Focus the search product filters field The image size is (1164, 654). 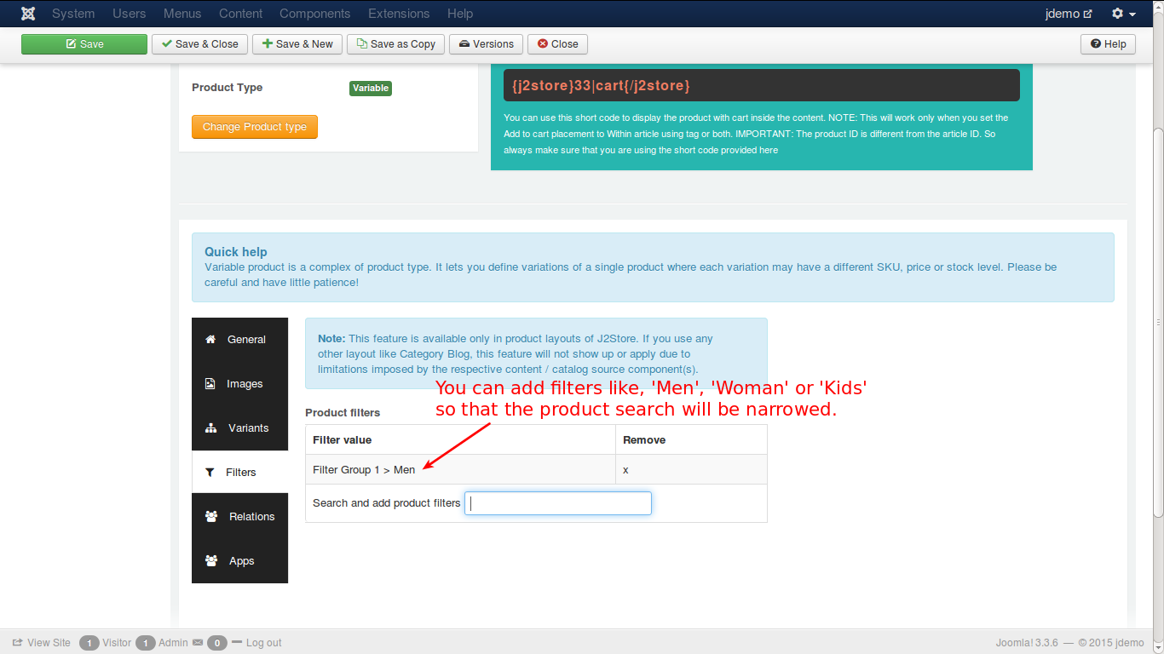558,503
